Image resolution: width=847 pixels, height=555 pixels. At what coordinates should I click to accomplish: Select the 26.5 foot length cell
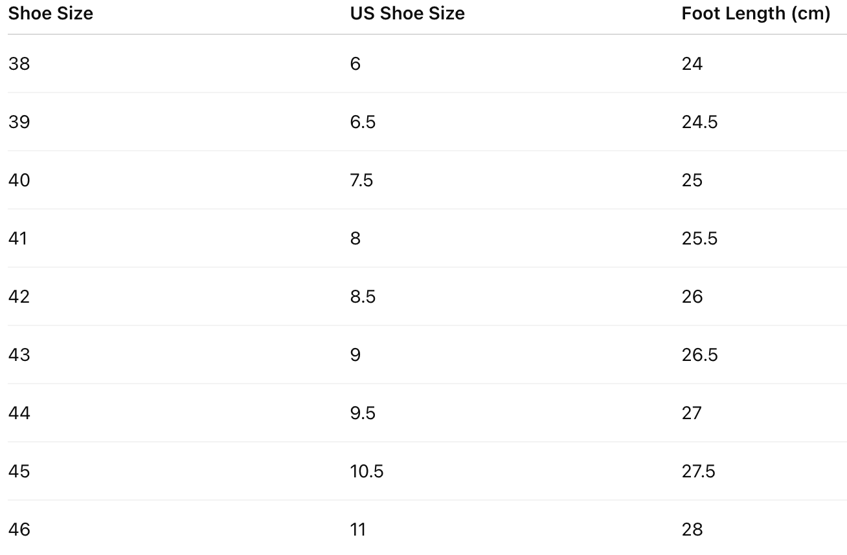coord(699,354)
